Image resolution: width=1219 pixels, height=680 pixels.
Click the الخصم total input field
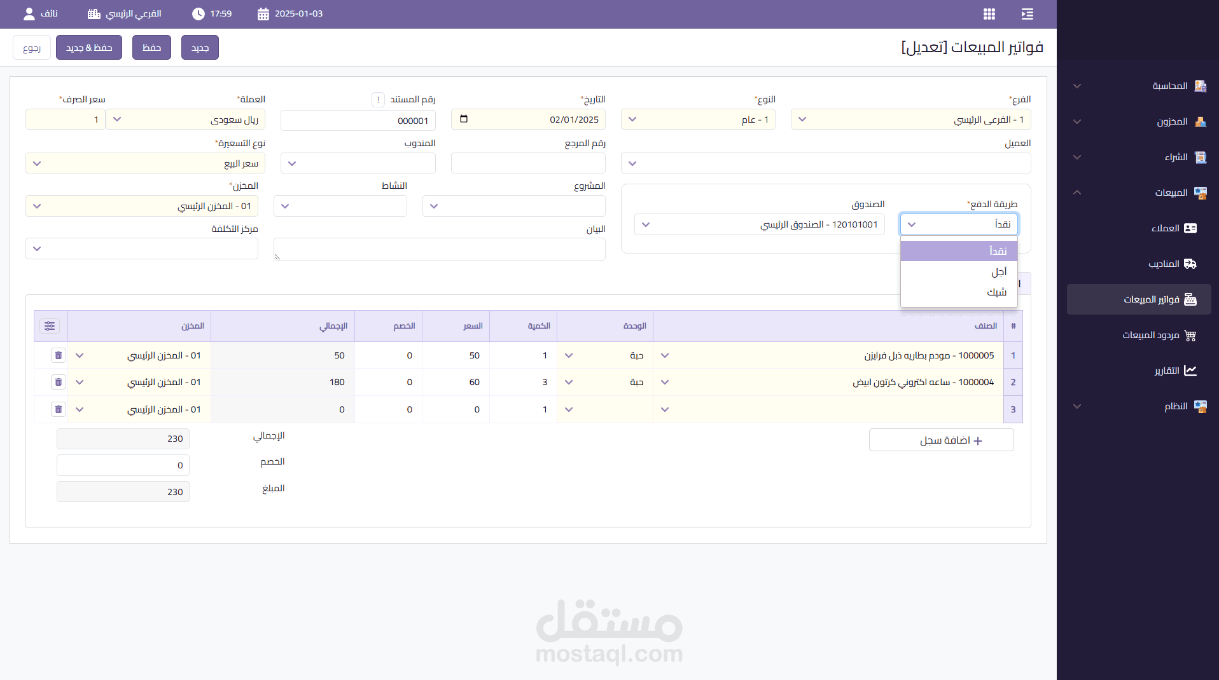(x=123, y=465)
